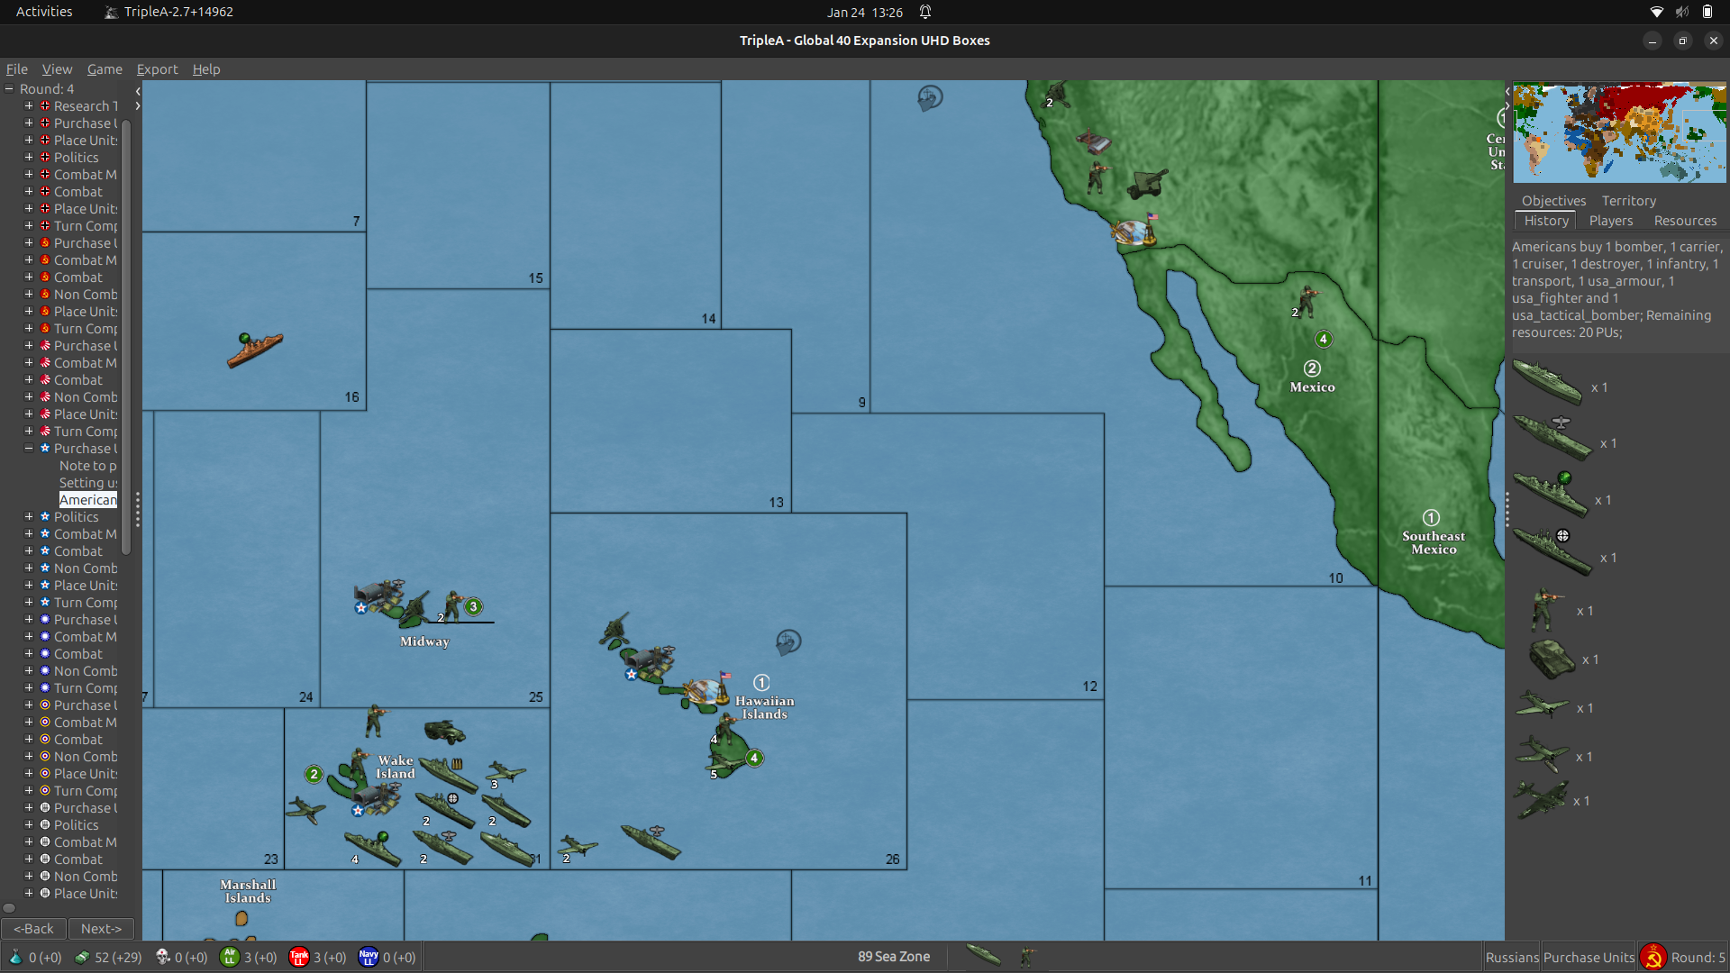The image size is (1730, 973).
Task: Click the <-Back button
Action: click(33, 929)
